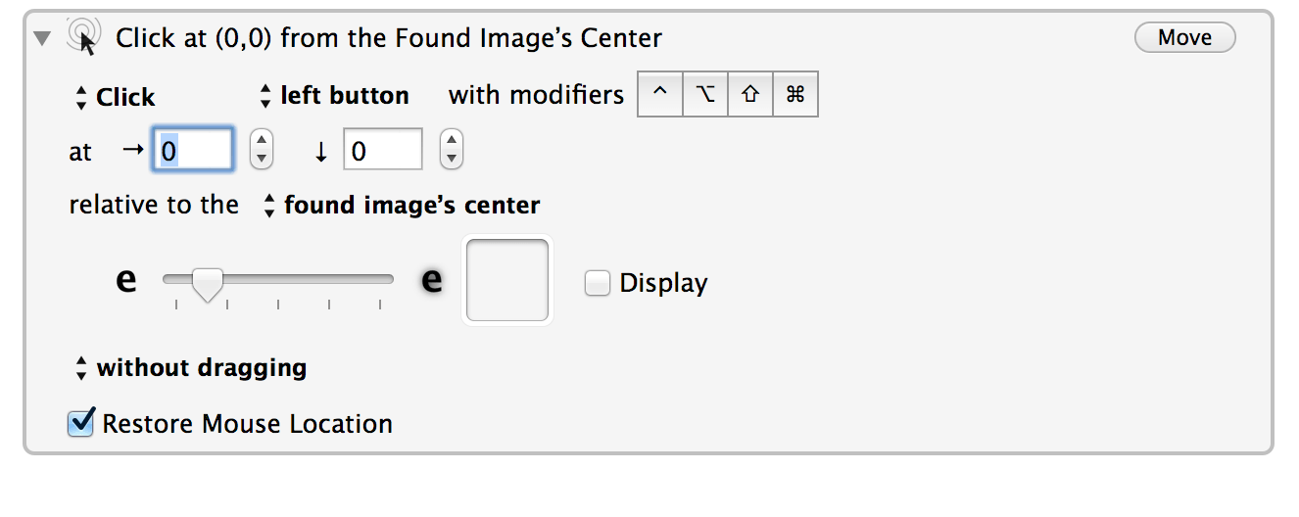Image resolution: width=1299 pixels, height=517 pixels.
Task: Toggle the Option modifier key
Action: click(x=705, y=95)
